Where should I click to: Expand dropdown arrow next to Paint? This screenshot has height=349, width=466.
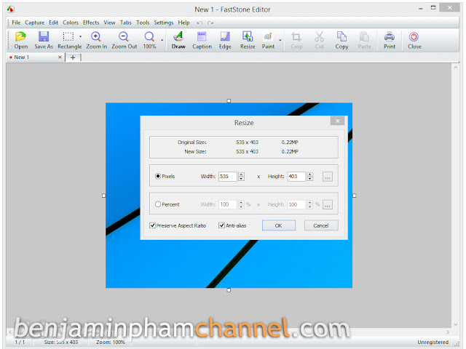coord(280,40)
